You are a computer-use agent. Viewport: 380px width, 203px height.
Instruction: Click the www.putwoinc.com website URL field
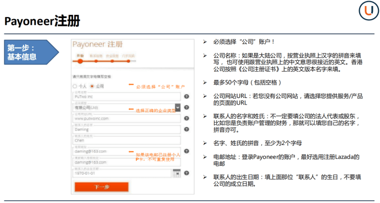[x=126, y=118]
